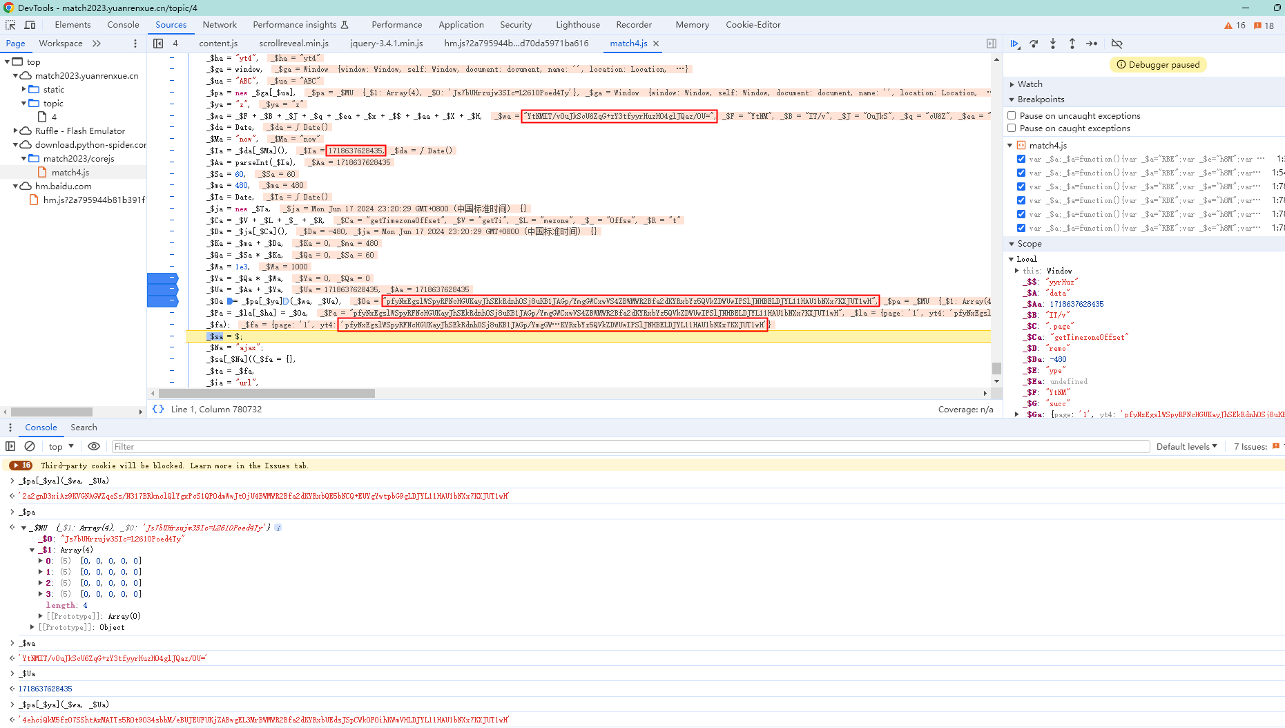Toggle the console sidebar icon
The width and height of the screenshot is (1285, 728).
point(10,446)
